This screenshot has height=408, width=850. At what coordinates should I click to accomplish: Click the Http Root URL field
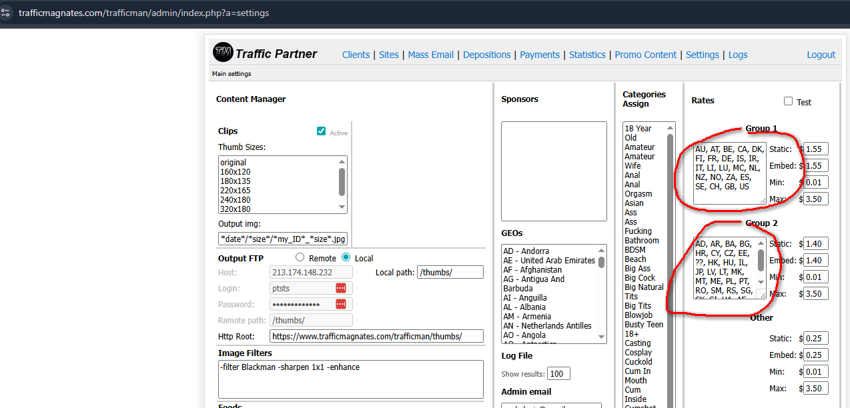coord(376,336)
